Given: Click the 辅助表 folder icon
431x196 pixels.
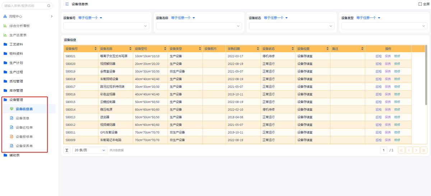Looking at the screenshot, I should [x=5, y=155].
